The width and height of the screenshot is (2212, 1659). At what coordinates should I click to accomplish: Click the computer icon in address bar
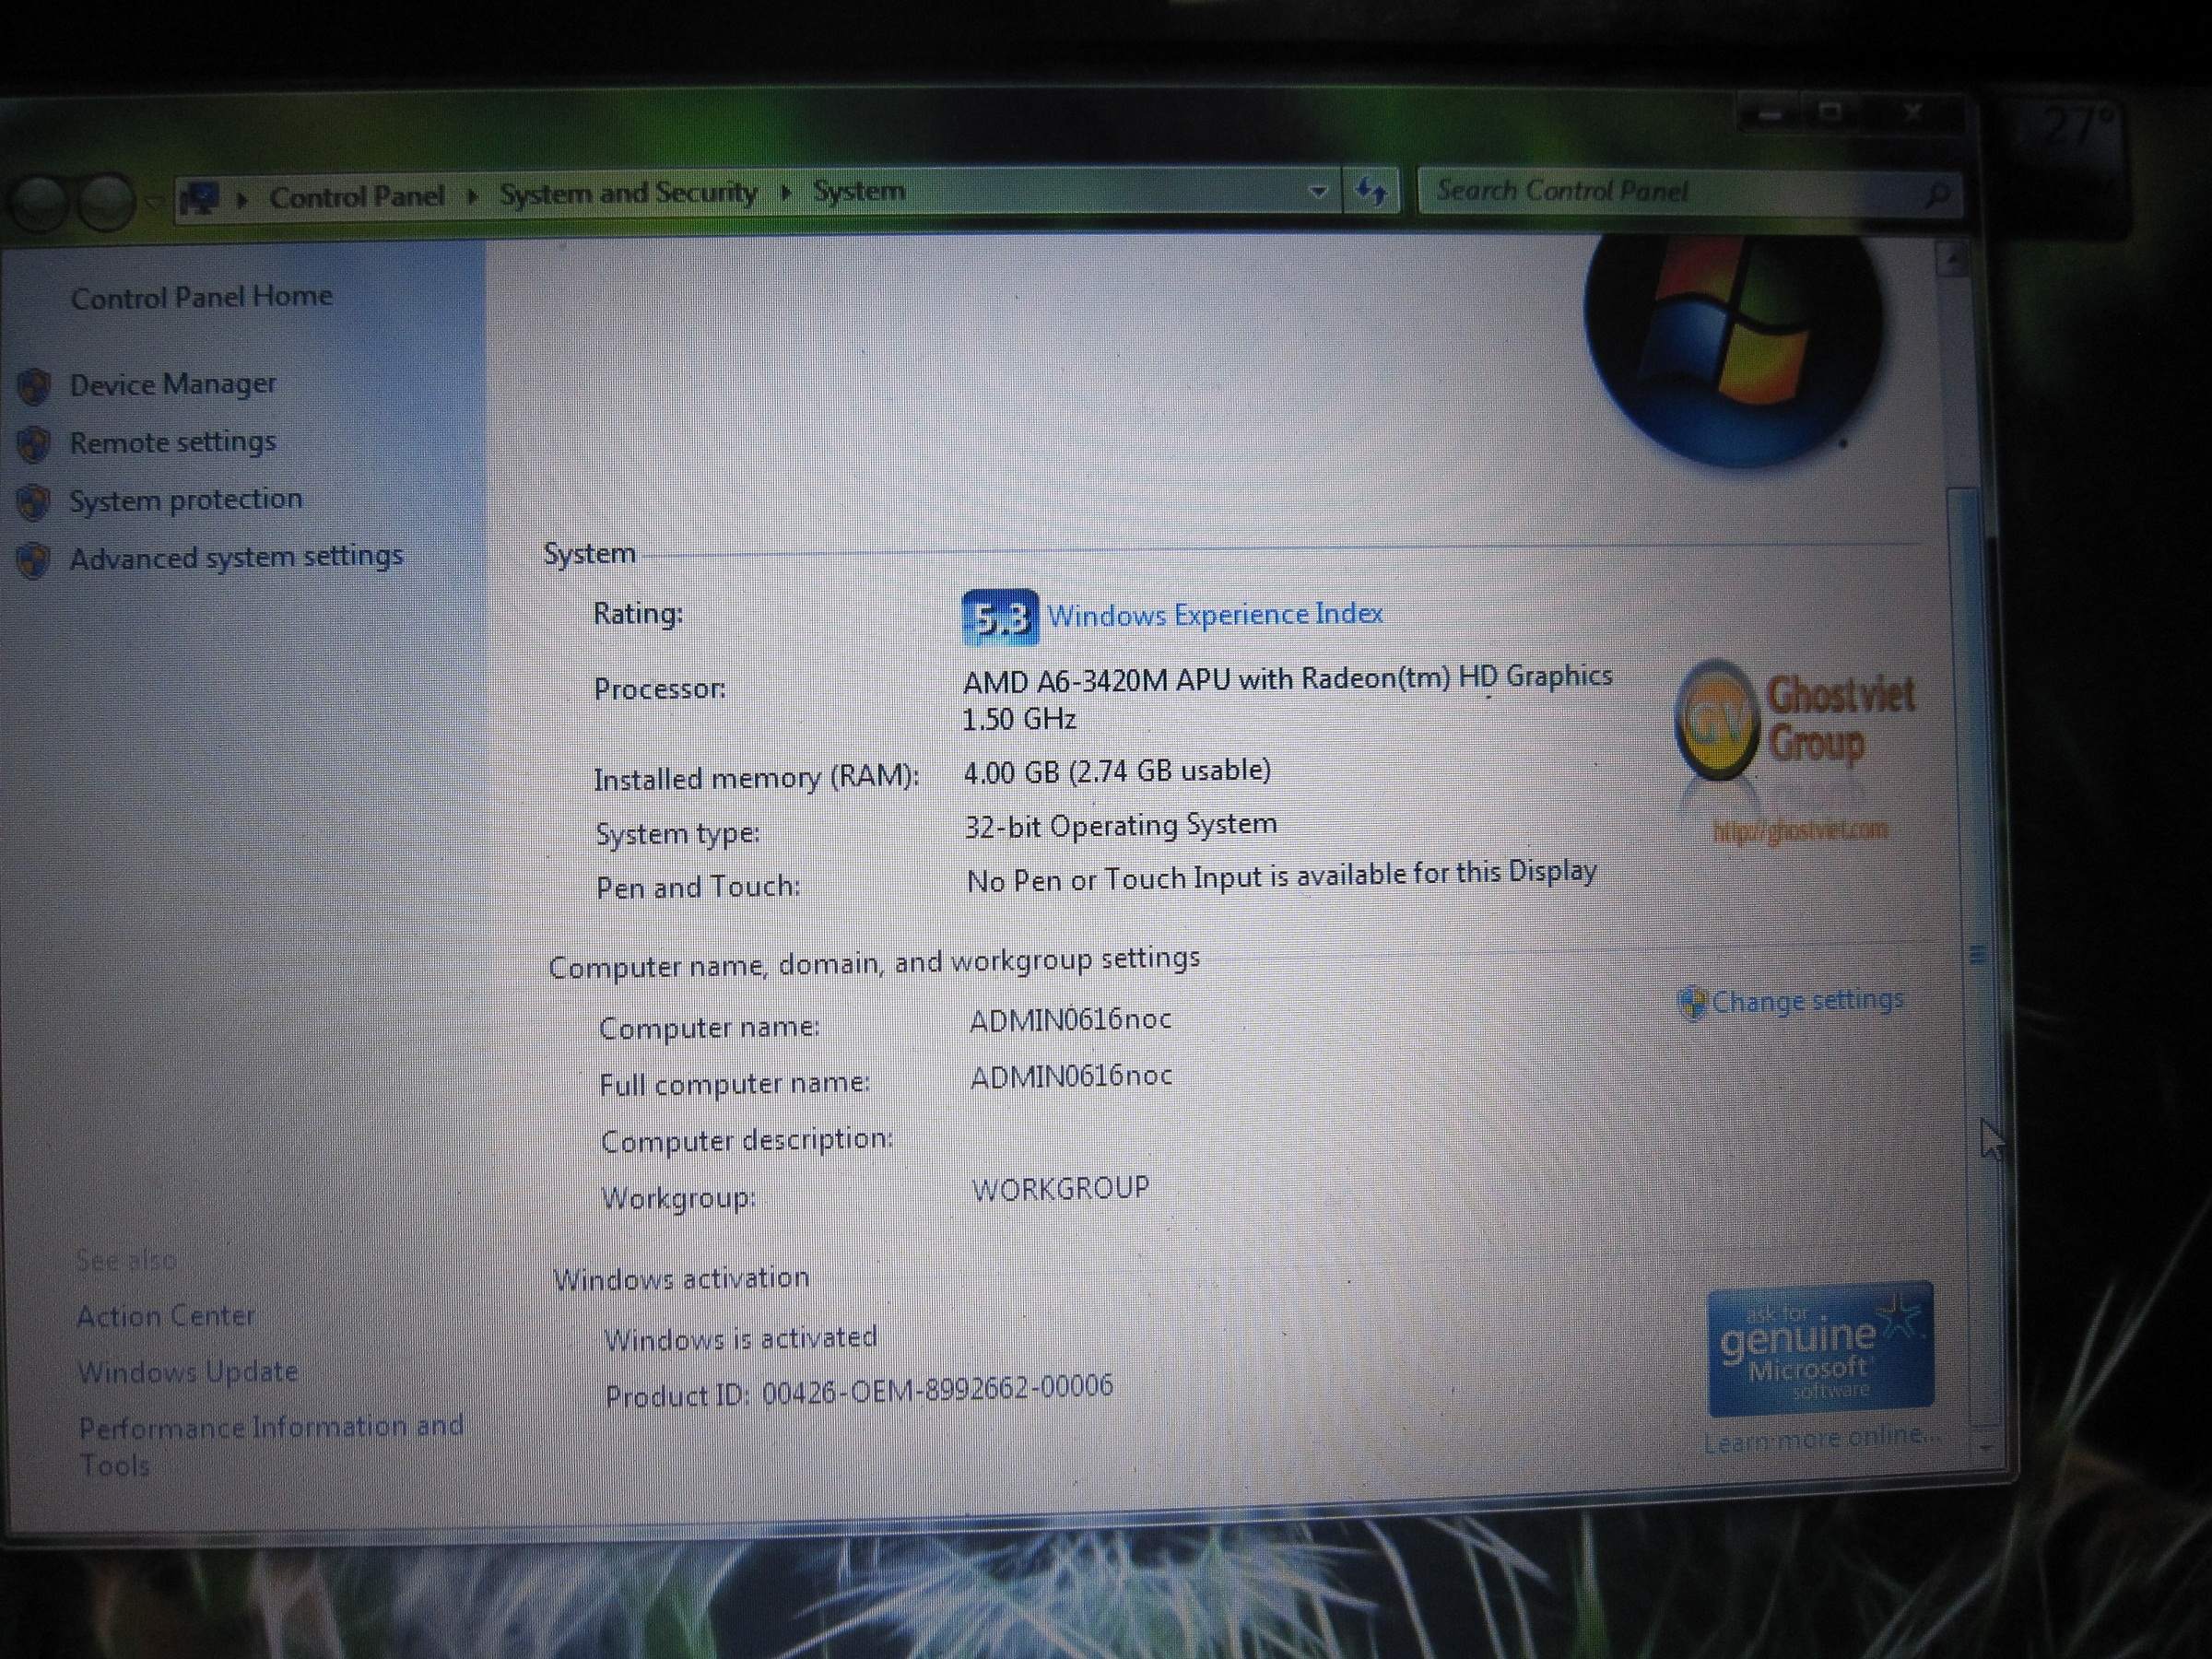point(201,198)
